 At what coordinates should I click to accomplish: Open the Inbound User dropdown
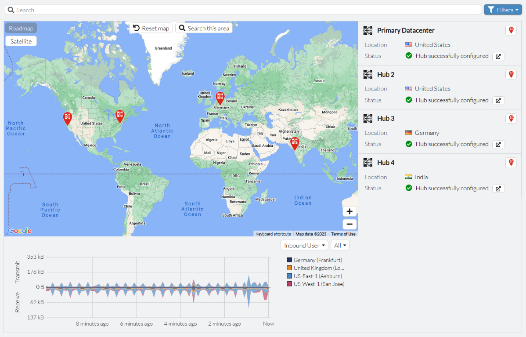point(304,245)
